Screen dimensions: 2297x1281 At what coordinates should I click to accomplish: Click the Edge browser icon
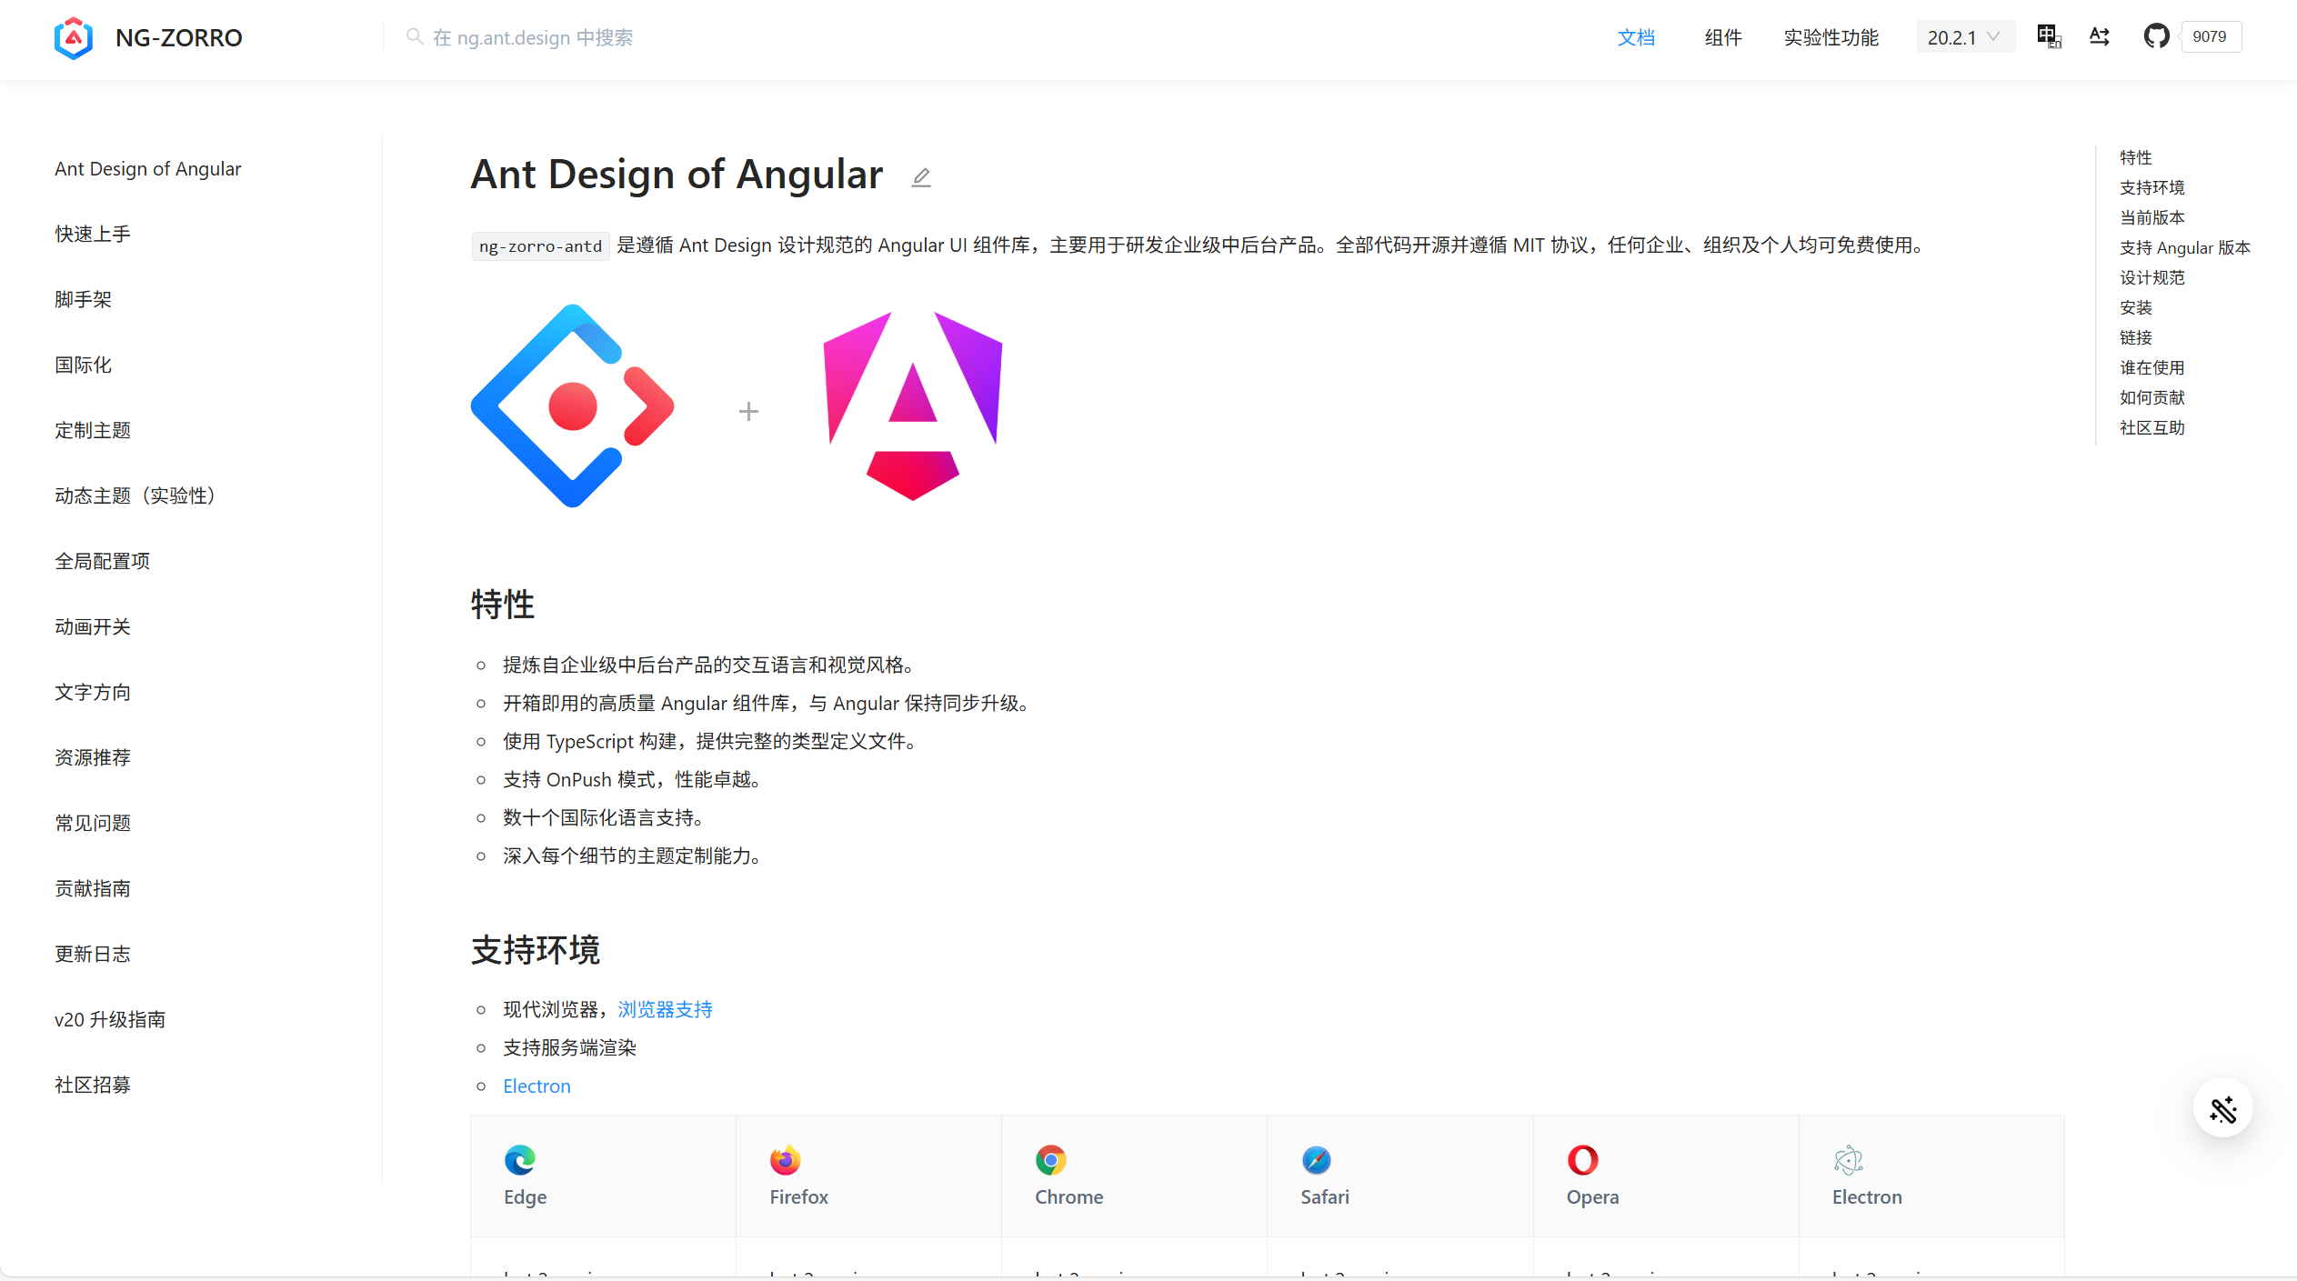(520, 1160)
